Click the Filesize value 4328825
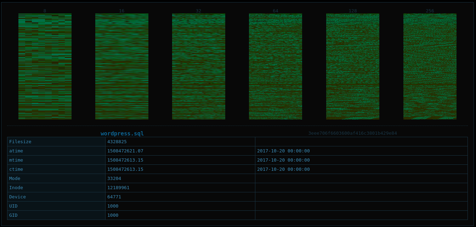476x227 pixels. (117, 142)
